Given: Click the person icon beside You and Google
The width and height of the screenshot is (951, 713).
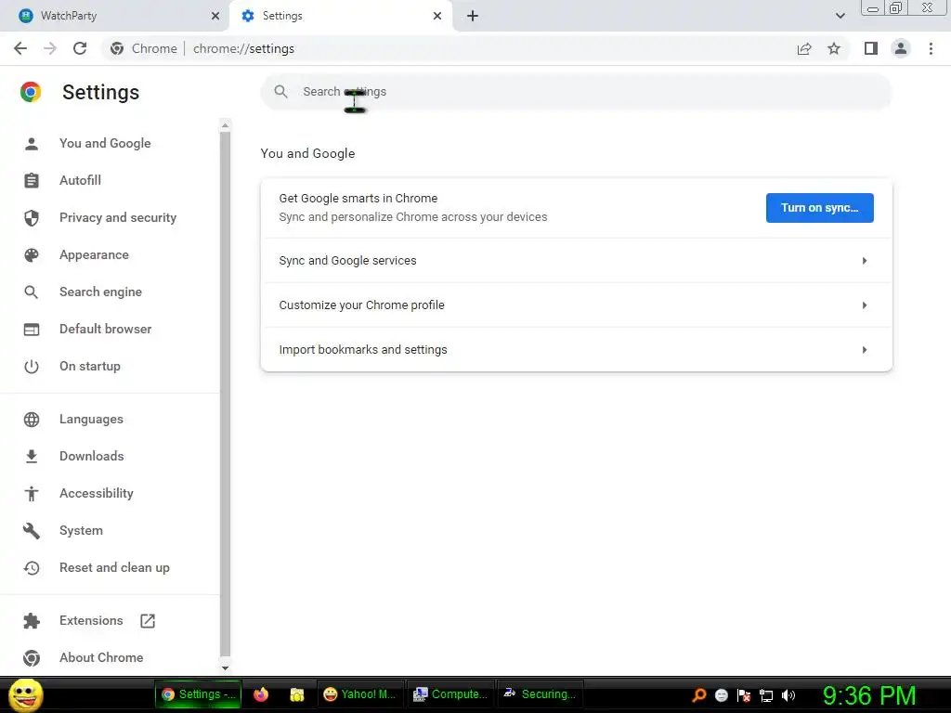Looking at the screenshot, I should (x=32, y=144).
